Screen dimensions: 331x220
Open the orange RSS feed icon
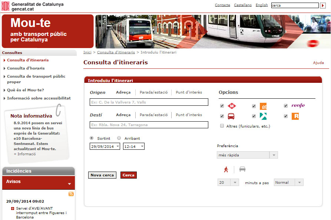71,194
